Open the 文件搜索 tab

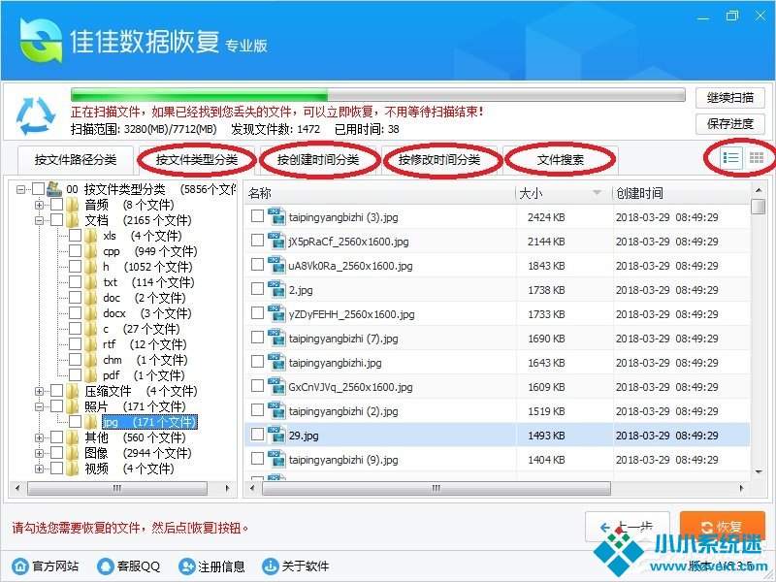pyautogui.click(x=561, y=160)
